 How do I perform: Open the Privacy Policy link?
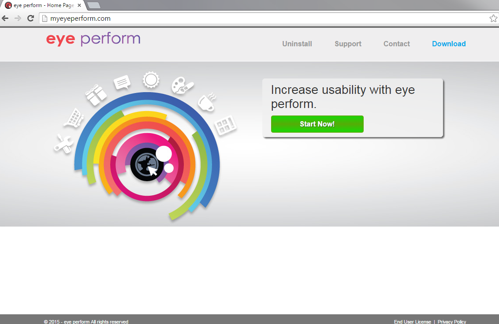point(451,322)
